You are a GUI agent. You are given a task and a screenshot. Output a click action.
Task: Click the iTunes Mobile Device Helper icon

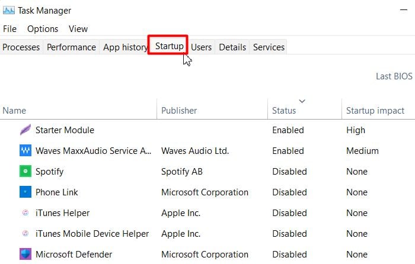click(25, 233)
